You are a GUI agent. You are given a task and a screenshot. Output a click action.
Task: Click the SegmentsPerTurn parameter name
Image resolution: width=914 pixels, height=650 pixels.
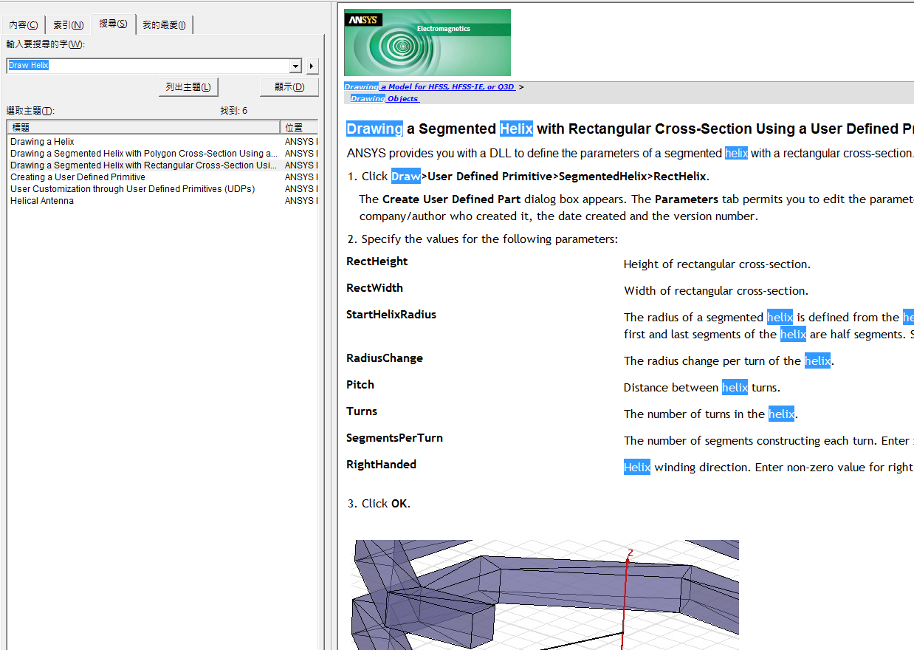394,438
